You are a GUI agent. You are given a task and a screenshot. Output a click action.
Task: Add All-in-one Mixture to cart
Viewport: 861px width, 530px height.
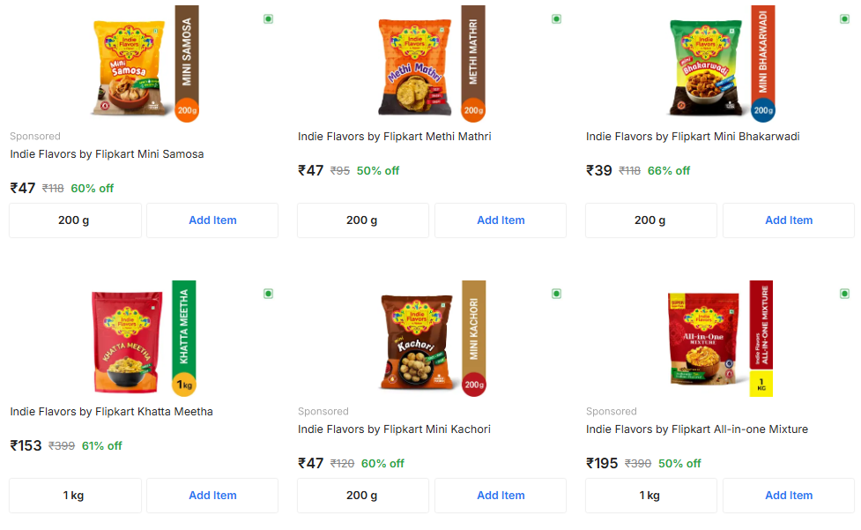789,496
